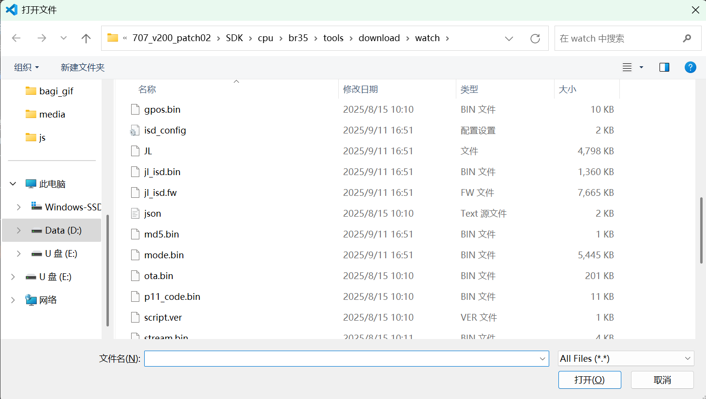
Task: Click the 新建文件夹 button
Action: [83, 67]
